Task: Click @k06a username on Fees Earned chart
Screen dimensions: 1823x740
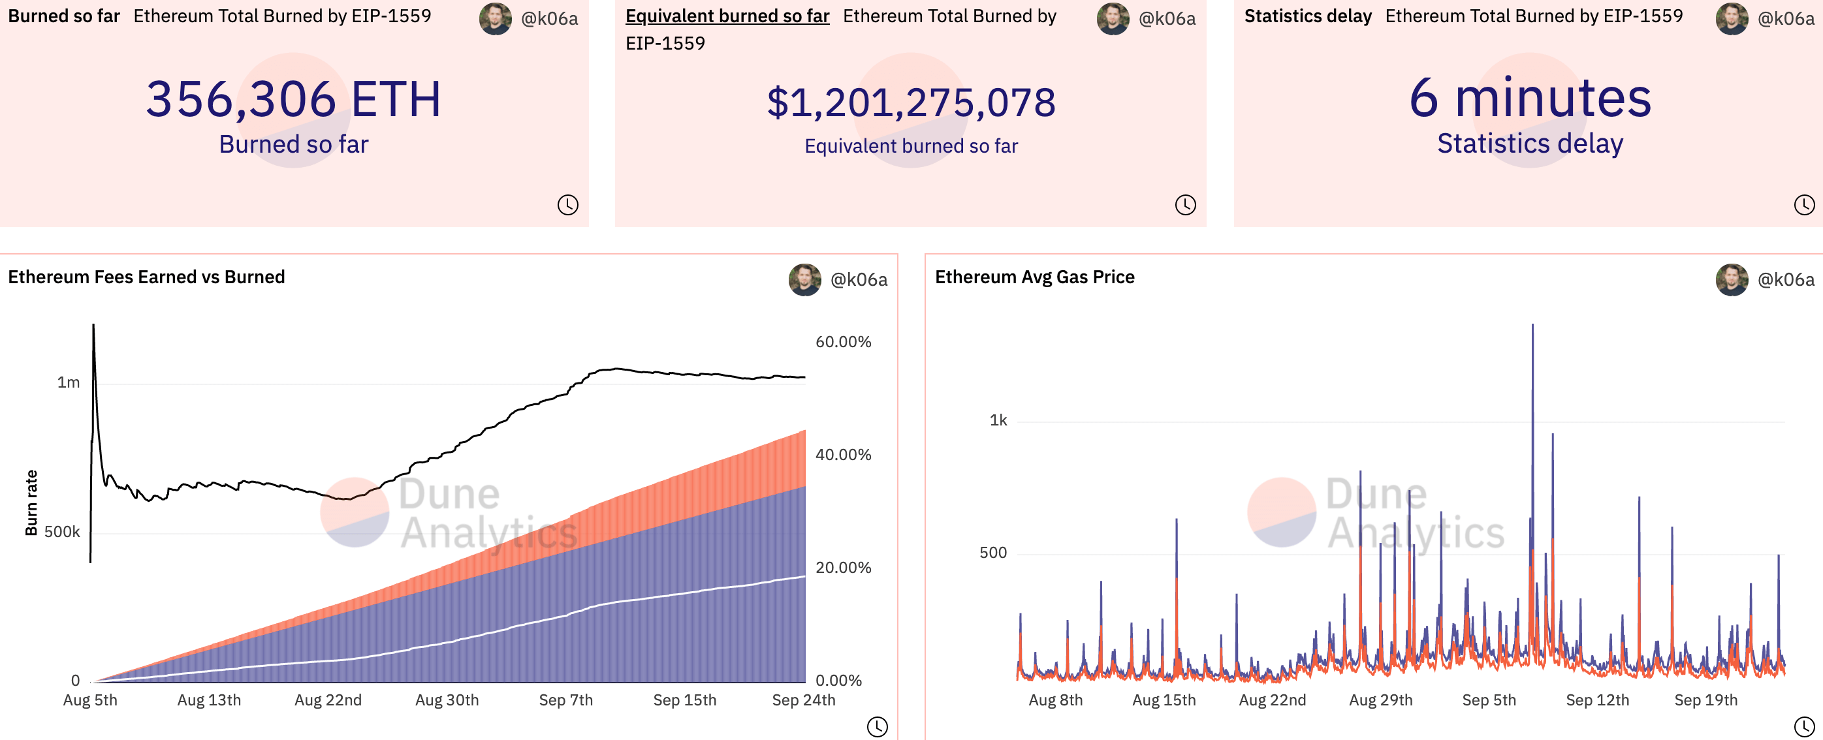Action: coord(859,280)
